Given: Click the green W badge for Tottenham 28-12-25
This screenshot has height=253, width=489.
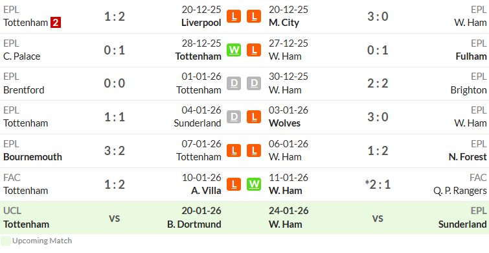Looking at the screenshot, I should click(234, 50).
